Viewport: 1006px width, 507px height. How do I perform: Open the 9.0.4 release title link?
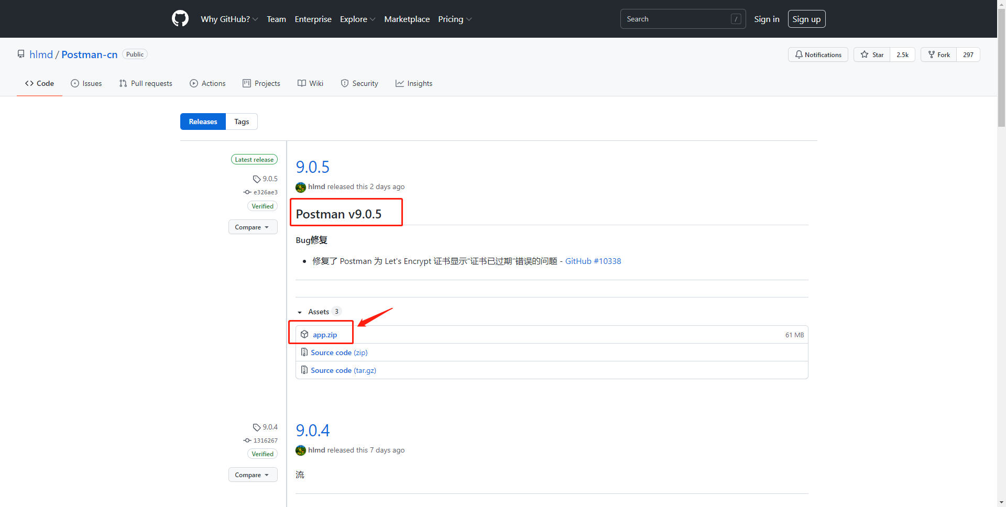point(313,431)
